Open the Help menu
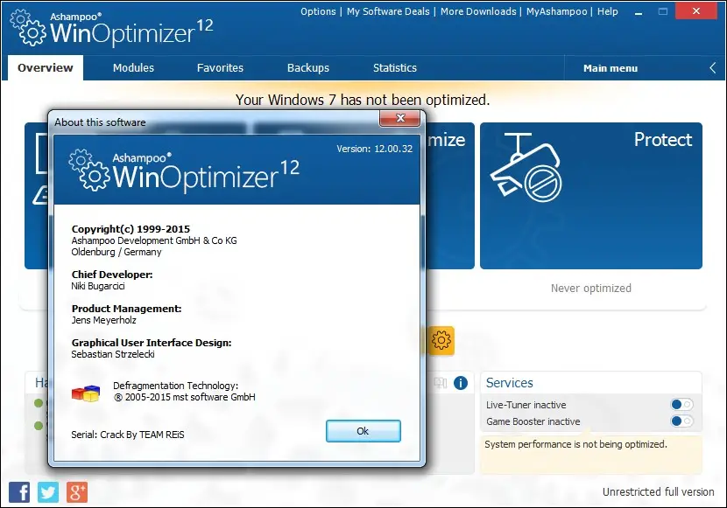Viewport: 727px width, 508px height. (x=607, y=11)
